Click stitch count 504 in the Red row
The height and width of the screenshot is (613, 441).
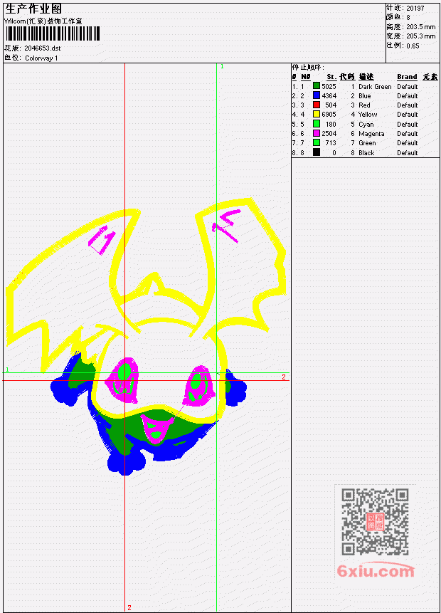tap(331, 105)
